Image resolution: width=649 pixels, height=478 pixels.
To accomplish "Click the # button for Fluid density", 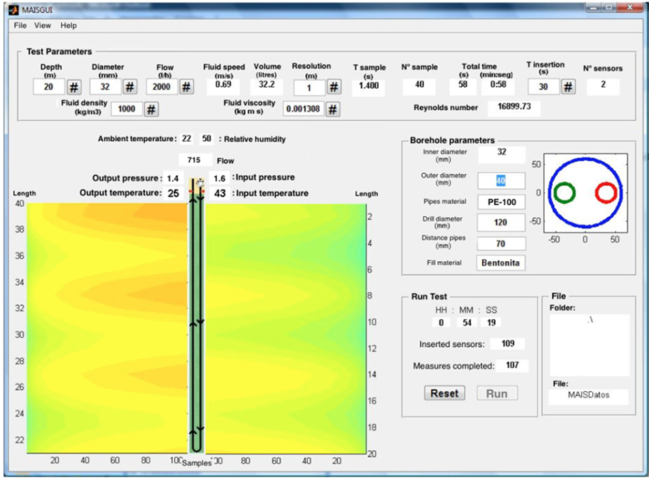I will (151, 109).
